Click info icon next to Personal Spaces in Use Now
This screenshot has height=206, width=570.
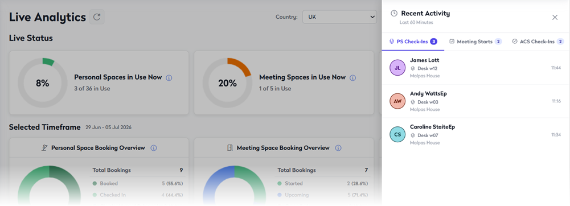pyautogui.click(x=169, y=78)
